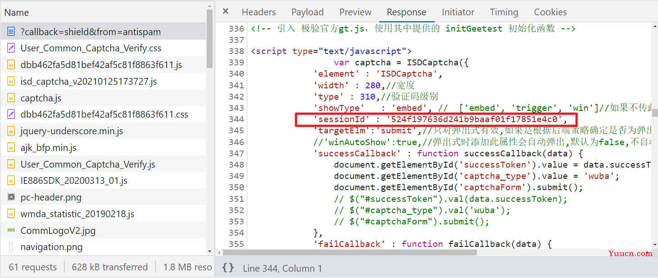Click the '61 requests' status text
The image size is (658, 278).
point(32,267)
